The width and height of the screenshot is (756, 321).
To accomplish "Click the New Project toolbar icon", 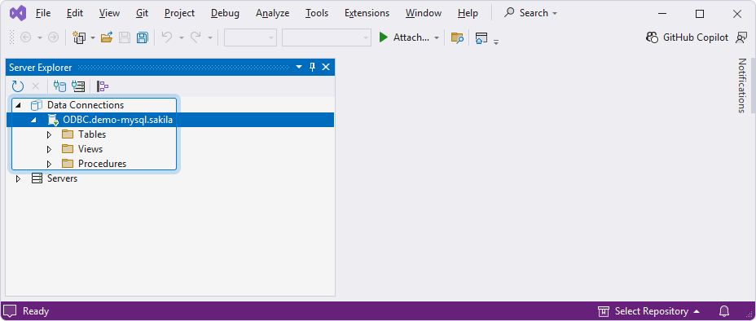I will click(79, 37).
